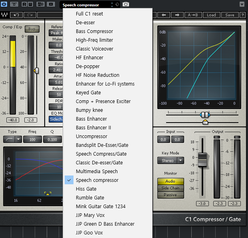
Task: Enable the Write automation W button
Action: click(x=30, y=4)
